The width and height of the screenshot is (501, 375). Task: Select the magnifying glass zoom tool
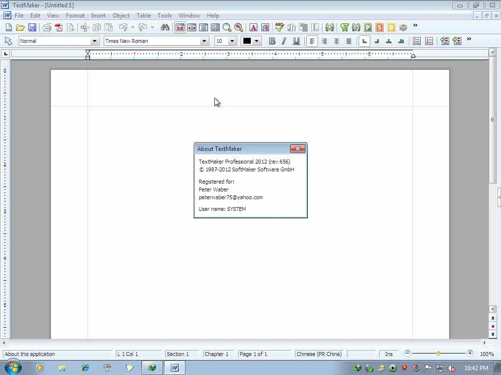(227, 28)
